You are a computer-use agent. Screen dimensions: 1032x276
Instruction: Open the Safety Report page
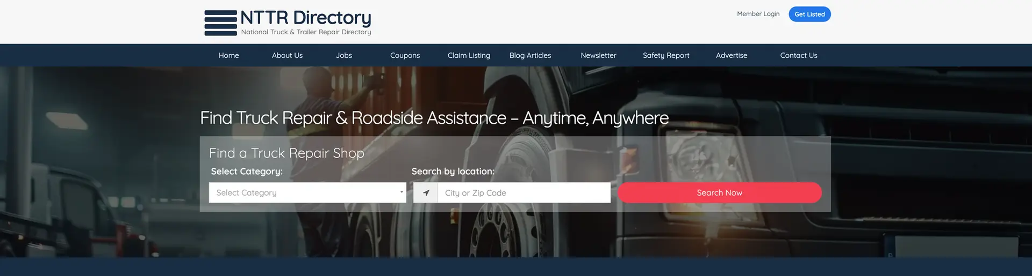click(665, 55)
